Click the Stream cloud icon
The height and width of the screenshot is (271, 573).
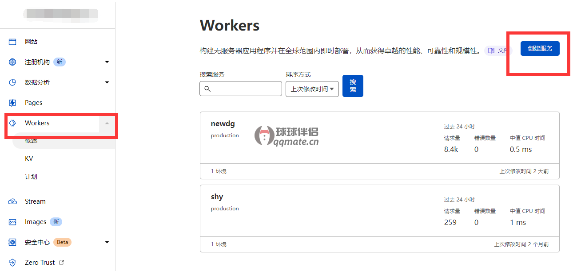(x=12, y=201)
